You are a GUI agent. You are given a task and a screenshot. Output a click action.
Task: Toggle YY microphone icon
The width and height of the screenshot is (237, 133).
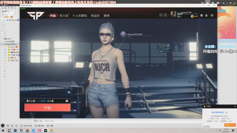[x=12, y=126]
